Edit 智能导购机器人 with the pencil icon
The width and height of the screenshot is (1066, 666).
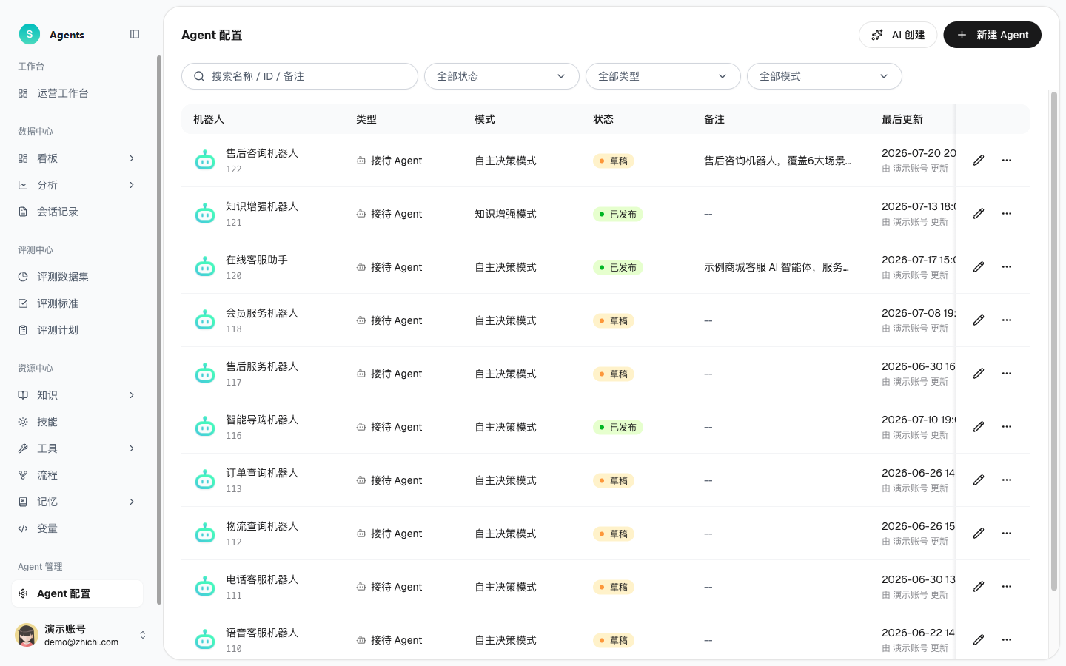[x=979, y=427]
